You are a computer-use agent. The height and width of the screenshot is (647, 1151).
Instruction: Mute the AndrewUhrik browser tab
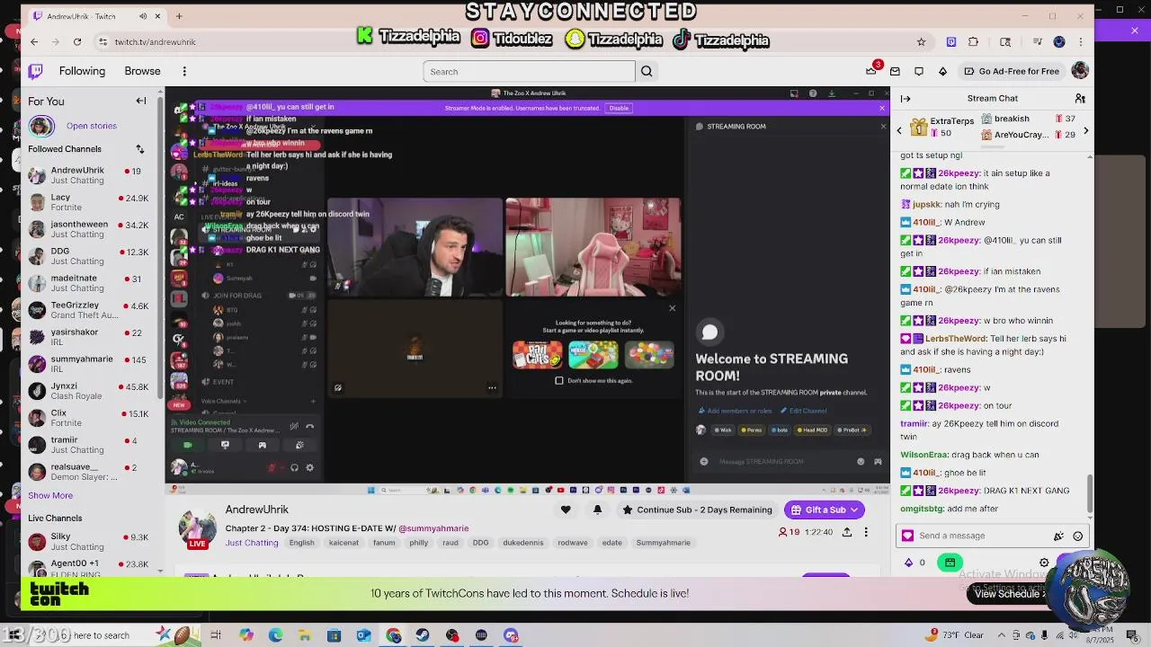[143, 16]
